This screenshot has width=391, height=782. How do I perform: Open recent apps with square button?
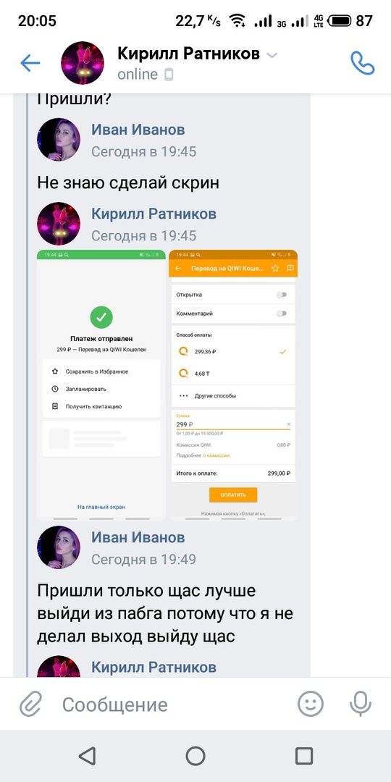(303, 756)
